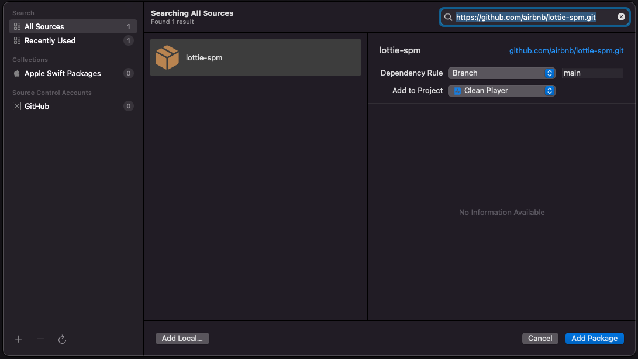
Task: Click the Add Local... button
Action: (x=182, y=339)
